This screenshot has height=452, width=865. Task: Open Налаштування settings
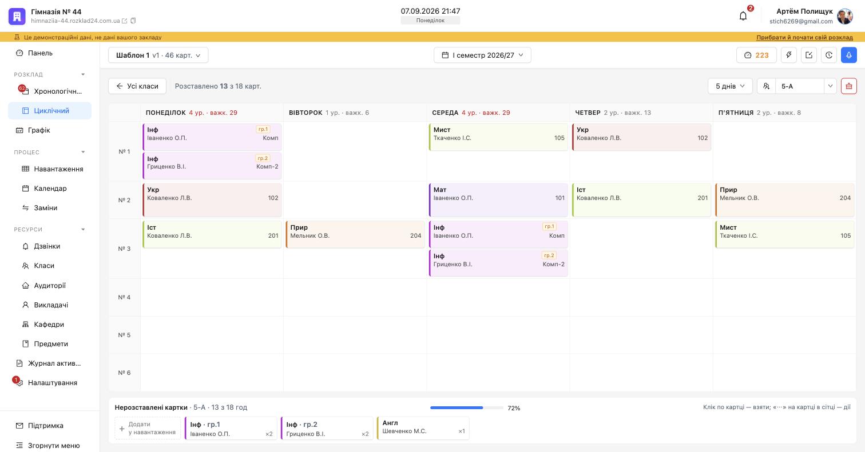tap(50, 383)
